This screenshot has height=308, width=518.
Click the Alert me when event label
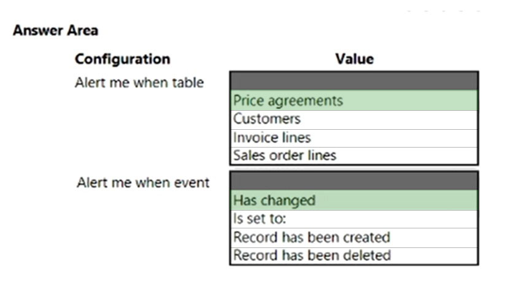click(x=143, y=182)
